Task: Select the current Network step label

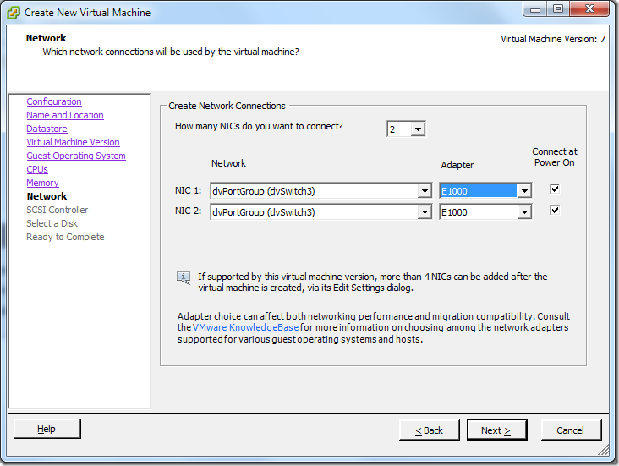Action: (x=47, y=196)
